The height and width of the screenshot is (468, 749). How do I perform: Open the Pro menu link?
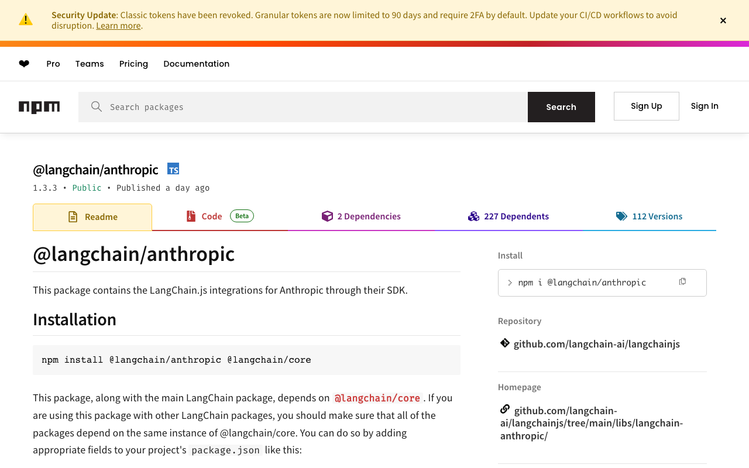click(53, 64)
